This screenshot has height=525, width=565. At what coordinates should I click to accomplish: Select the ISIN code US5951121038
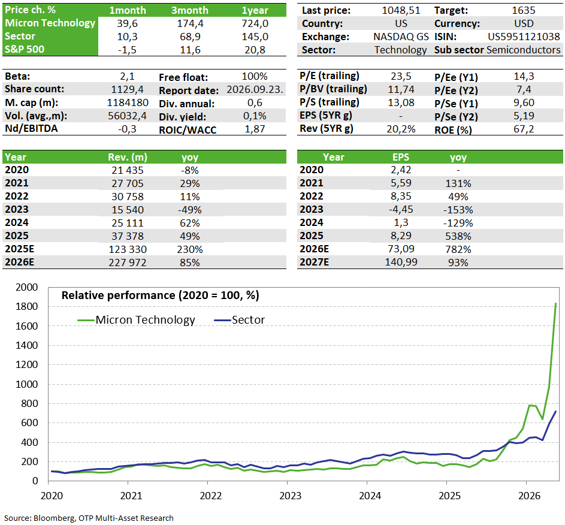point(524,37)
